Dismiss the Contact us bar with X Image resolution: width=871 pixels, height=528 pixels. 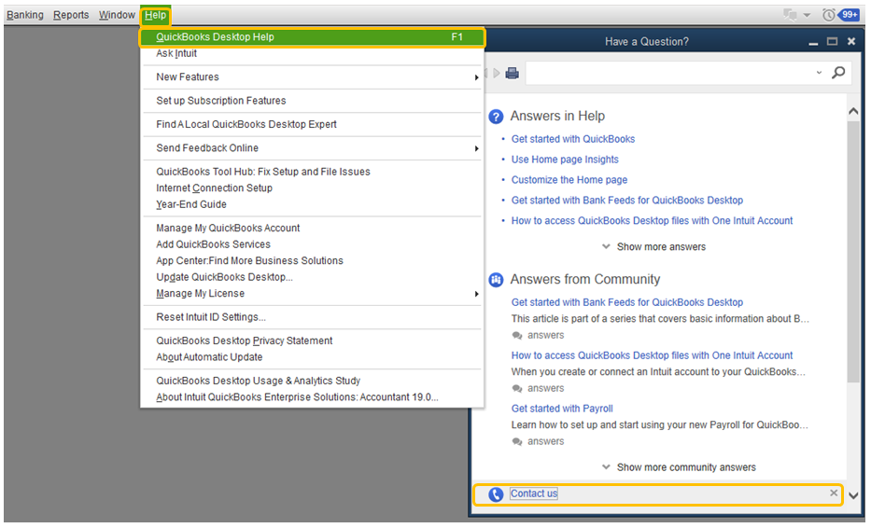pos(834,493)
